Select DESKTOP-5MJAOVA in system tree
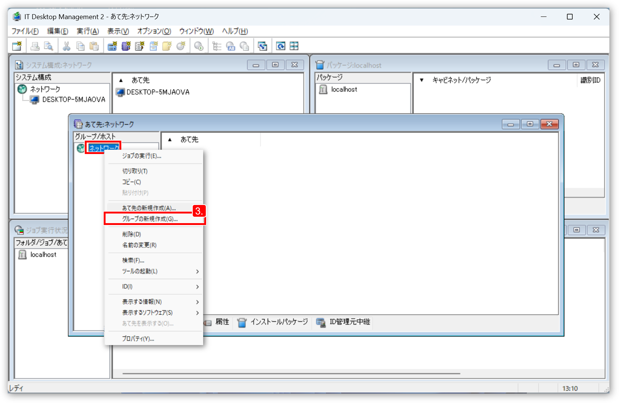 click(74, 100)
